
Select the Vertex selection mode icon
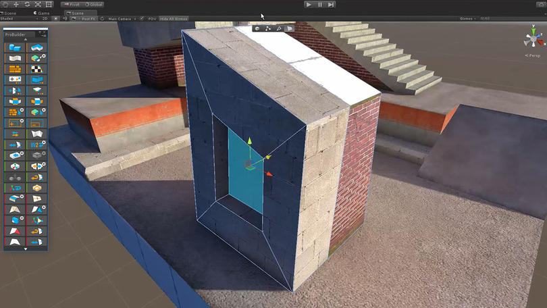(x=268, y=28)
